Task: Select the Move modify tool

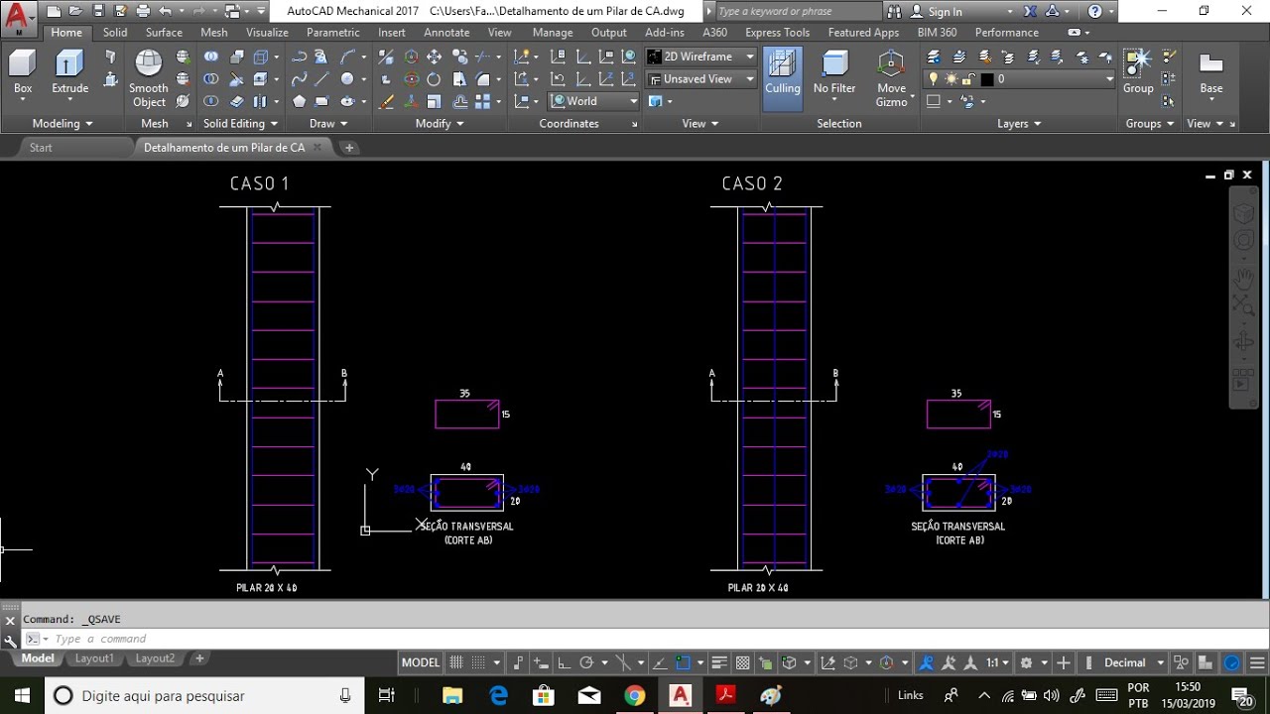Action: (x=434, y=58)
